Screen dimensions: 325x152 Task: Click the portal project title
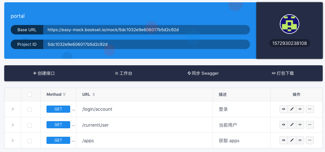(18, 16)
